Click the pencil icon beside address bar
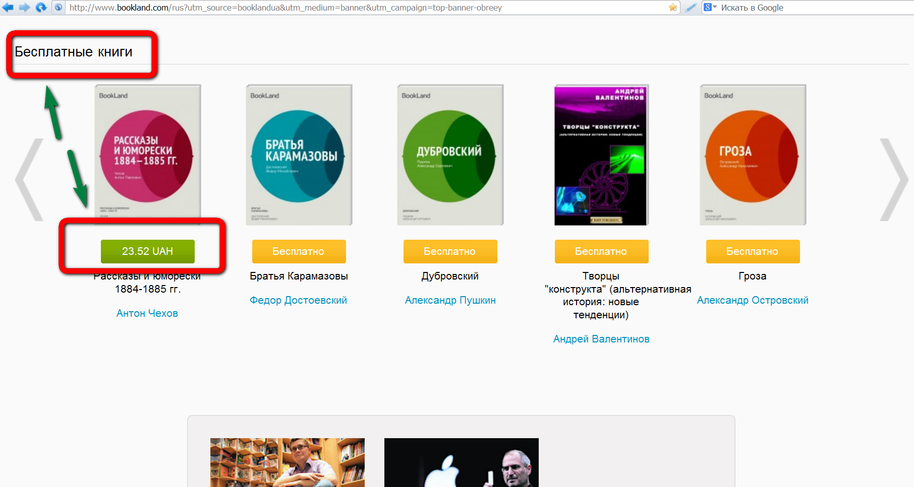Image resolution: width=914 pixels, height=487 pixels. pyautogui.click(x=691, y=7)
